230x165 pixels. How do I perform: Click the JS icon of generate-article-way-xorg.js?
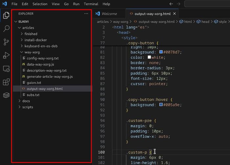point(23,76)
